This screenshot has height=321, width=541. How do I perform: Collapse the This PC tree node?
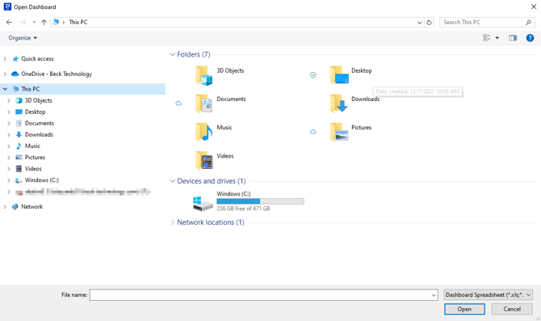pos(5,89)
